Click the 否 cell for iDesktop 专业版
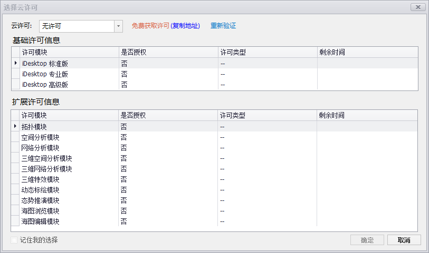429x253 pixels. tap(168, 74)
